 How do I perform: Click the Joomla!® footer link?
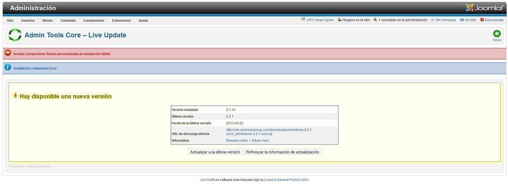[207, 180]
